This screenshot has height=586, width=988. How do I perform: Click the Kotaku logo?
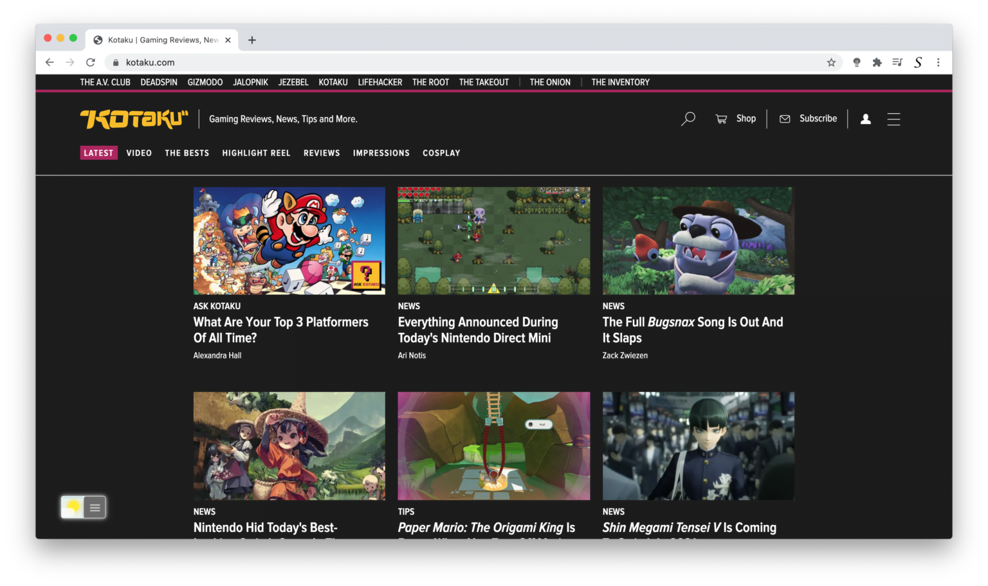click(x=134, y=119)
